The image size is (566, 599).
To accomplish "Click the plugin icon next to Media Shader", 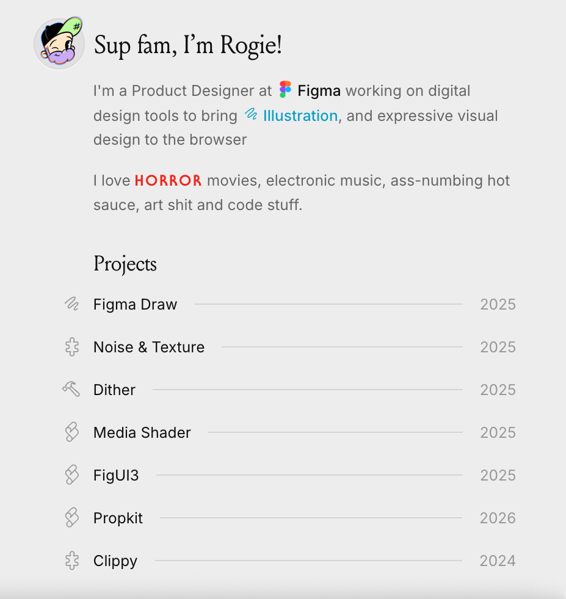I will point(71,432).
